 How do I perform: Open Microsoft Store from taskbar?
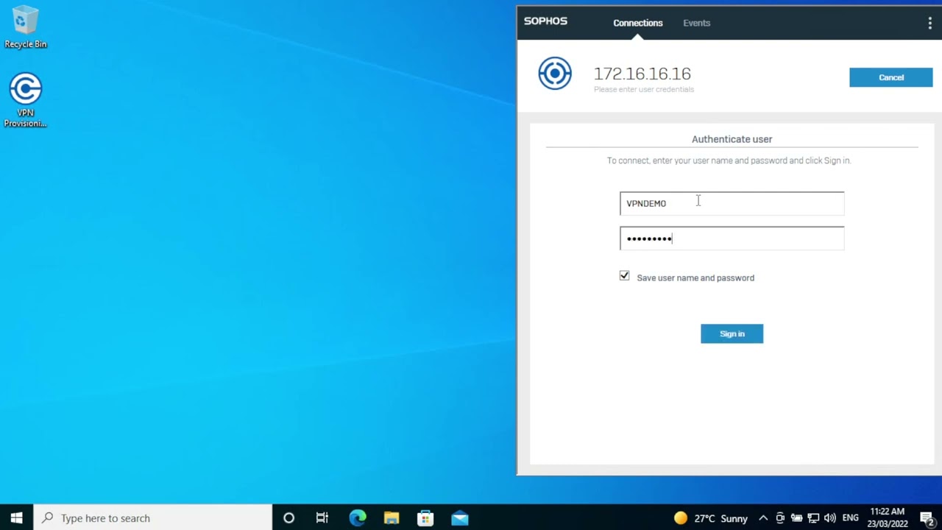point(425,517)
